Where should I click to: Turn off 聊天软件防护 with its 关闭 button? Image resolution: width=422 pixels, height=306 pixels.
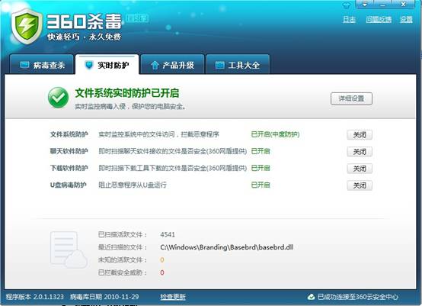click(x=360, y=152)
